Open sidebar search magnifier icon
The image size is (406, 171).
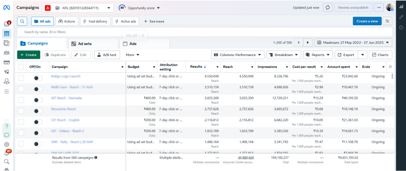coord(7,162)
